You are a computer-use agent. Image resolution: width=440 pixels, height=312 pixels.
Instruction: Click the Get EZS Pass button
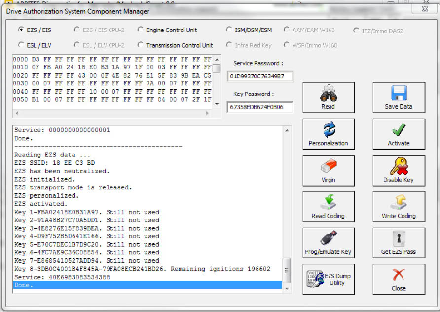(399, 243)
